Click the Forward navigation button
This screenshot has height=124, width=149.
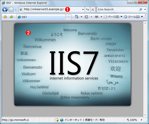(11, 10)
